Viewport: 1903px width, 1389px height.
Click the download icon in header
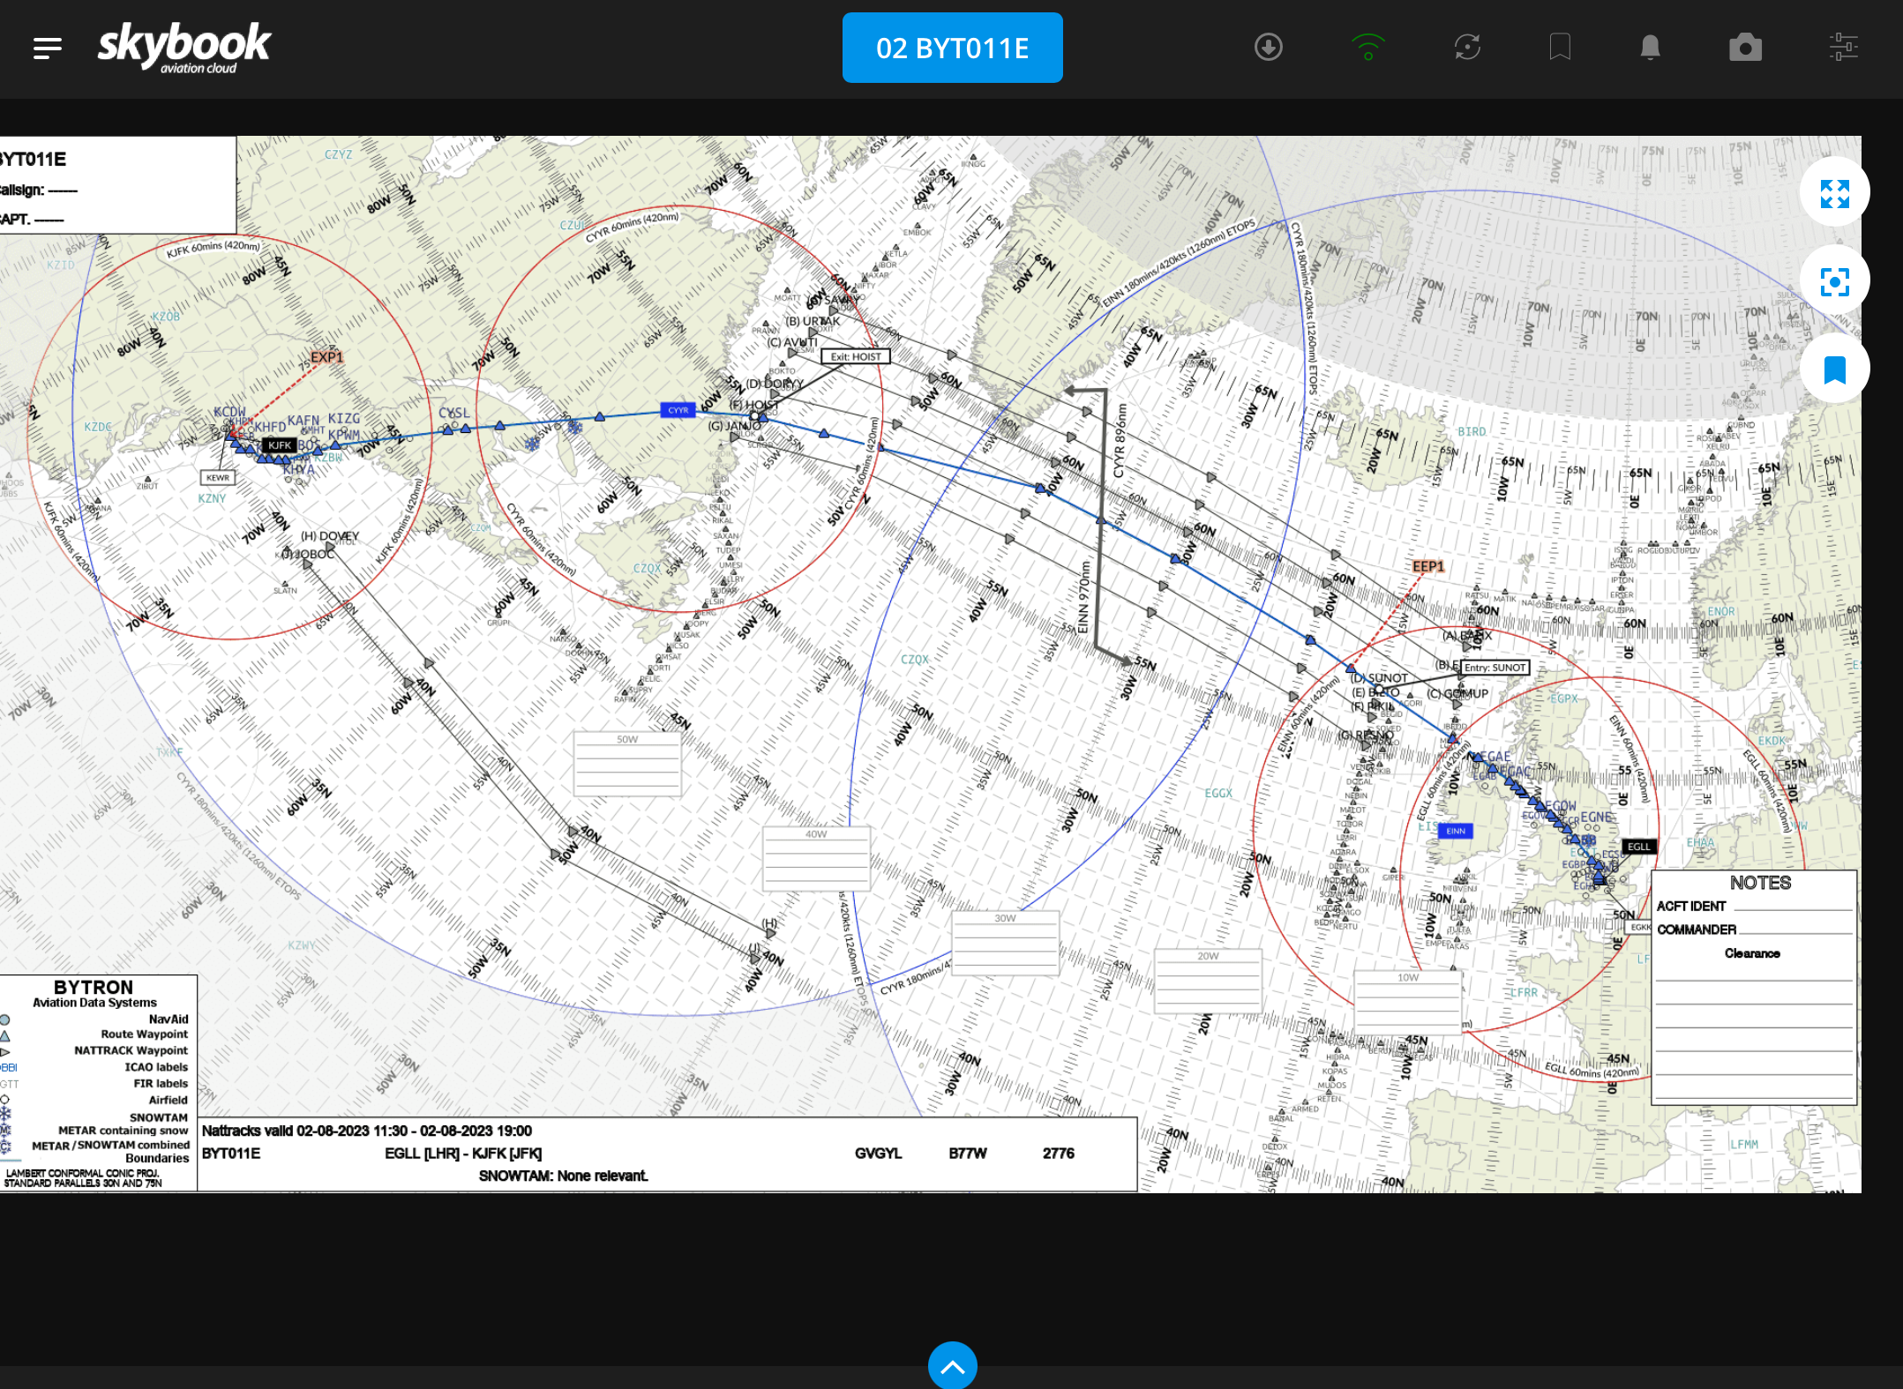click(1269, 47)
